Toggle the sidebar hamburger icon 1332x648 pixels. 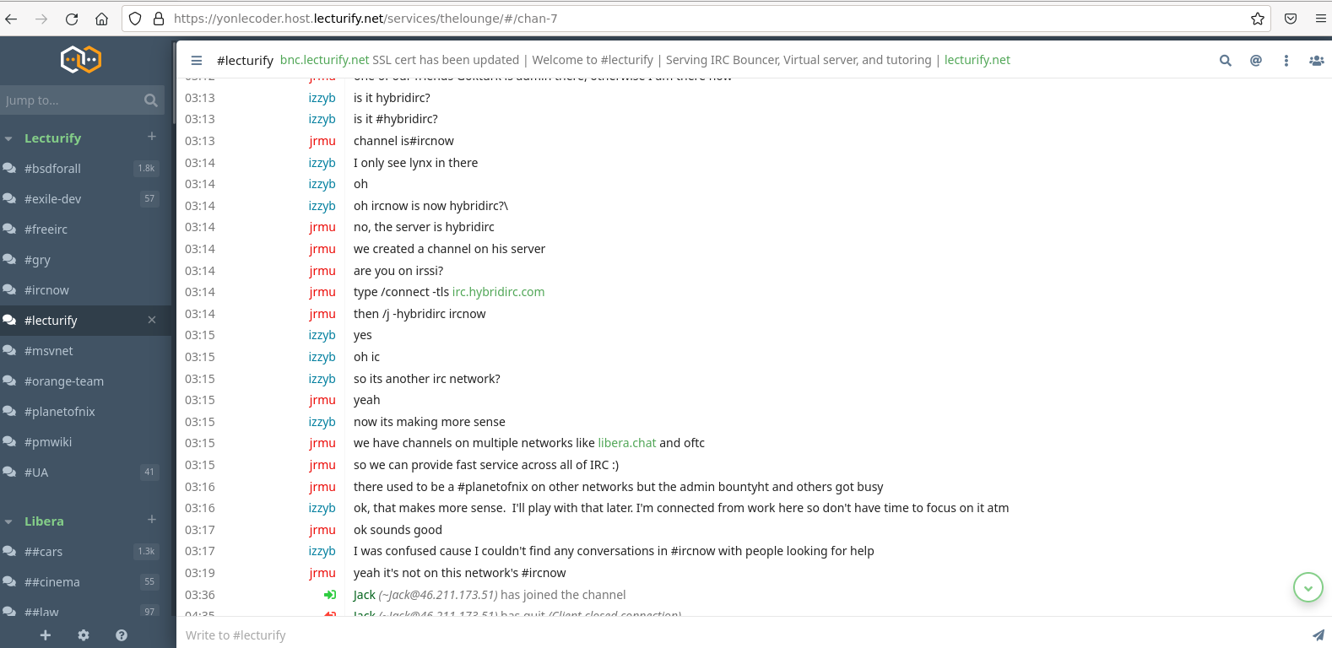[197, 61]
